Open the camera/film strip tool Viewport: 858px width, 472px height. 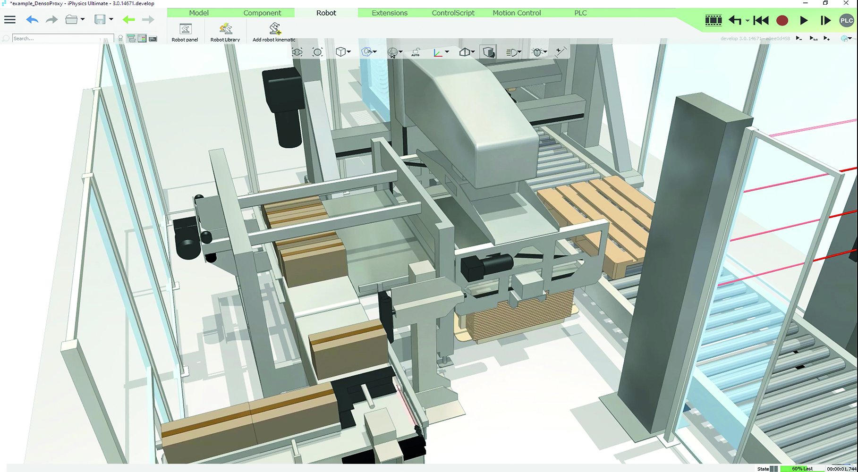pyautogui.click(x=714, y=20)
